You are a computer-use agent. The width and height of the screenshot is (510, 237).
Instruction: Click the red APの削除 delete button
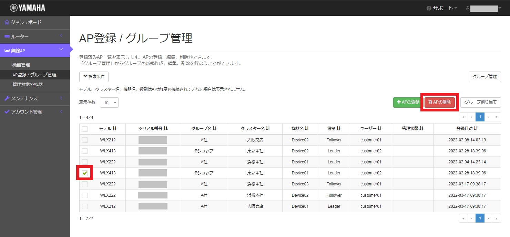tap(439, 102)
